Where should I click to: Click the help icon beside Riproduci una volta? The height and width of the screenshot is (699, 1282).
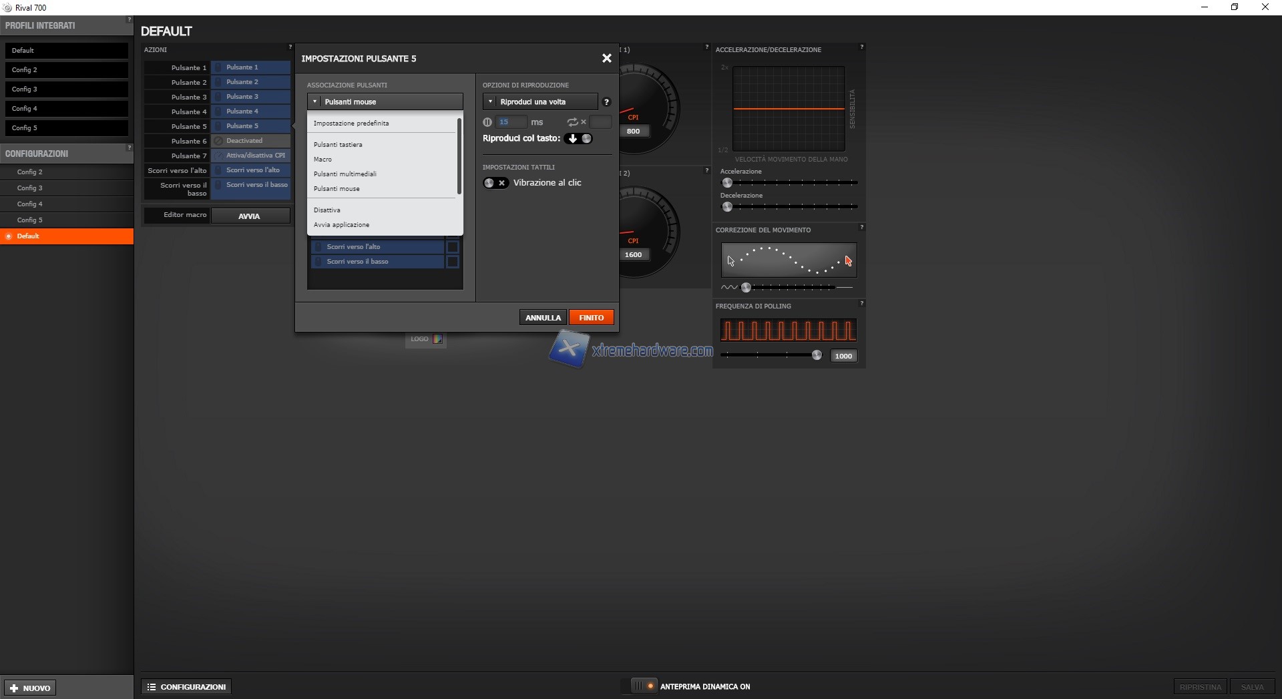[x=606, y=102]
